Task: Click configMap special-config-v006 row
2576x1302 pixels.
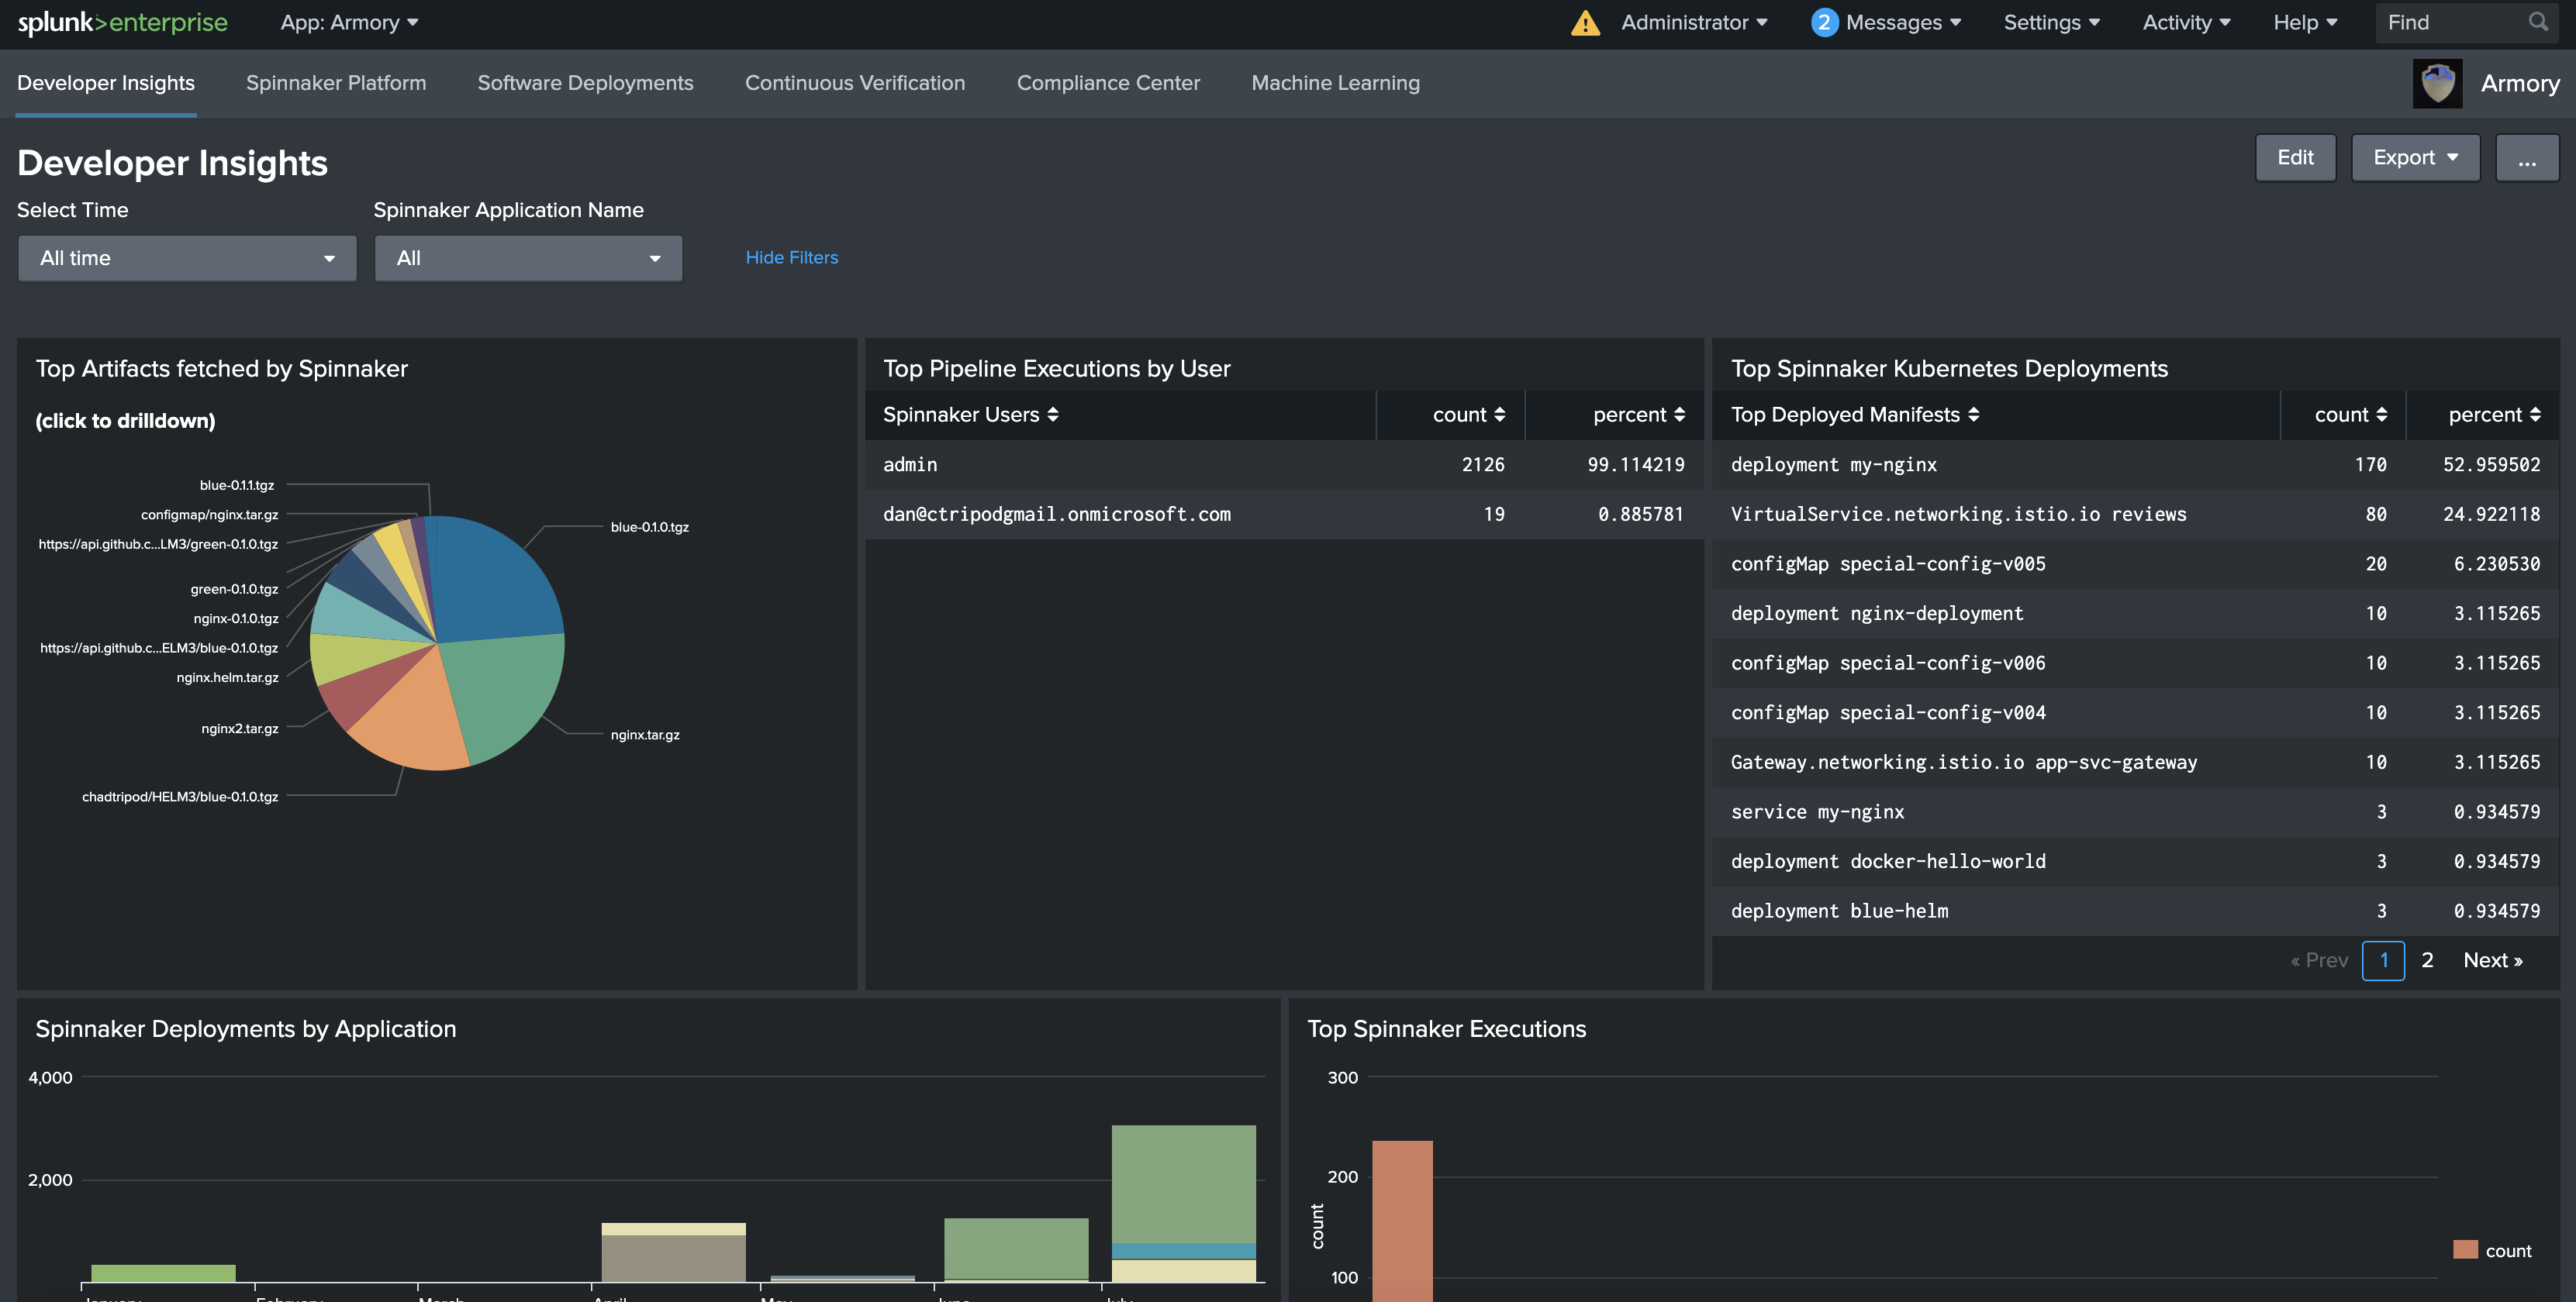Action: coord(2135,663)
